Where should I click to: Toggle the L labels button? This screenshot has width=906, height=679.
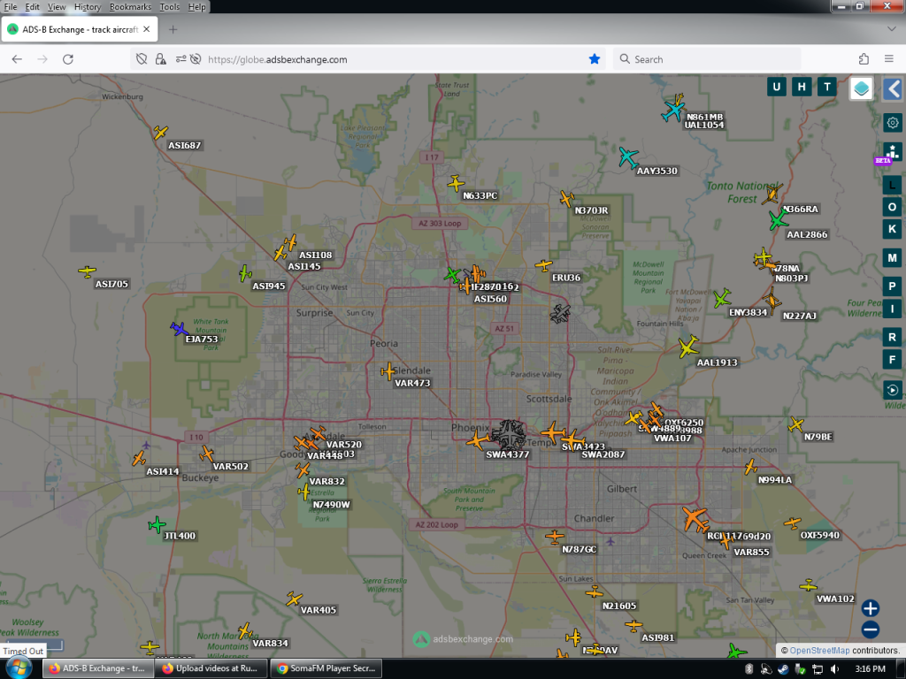[892, 186]
